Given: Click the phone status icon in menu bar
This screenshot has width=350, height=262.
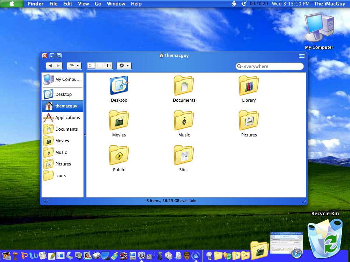Looking at the screenshot, I should pyautogui.click(x=244, y=4).
